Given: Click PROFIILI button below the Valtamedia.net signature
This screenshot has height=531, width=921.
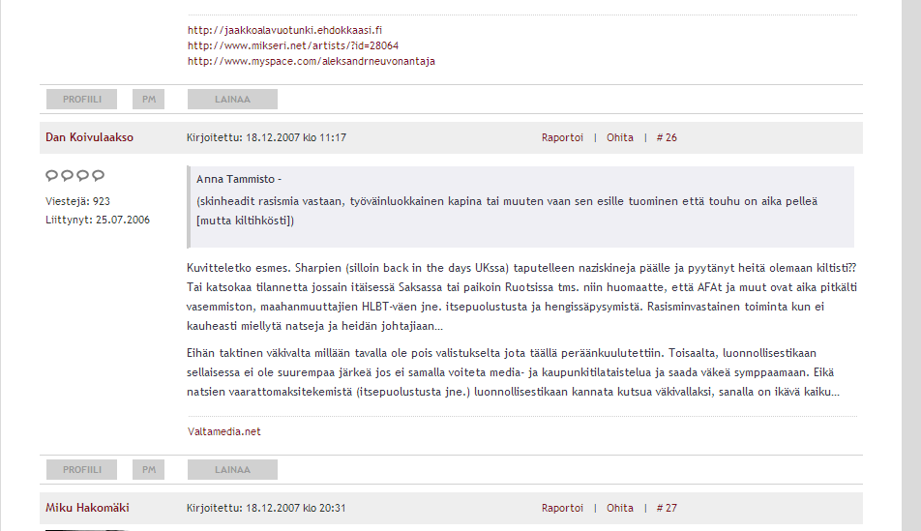Looking at the screenshot, I should pyautogui.click(x=81, y=469).
